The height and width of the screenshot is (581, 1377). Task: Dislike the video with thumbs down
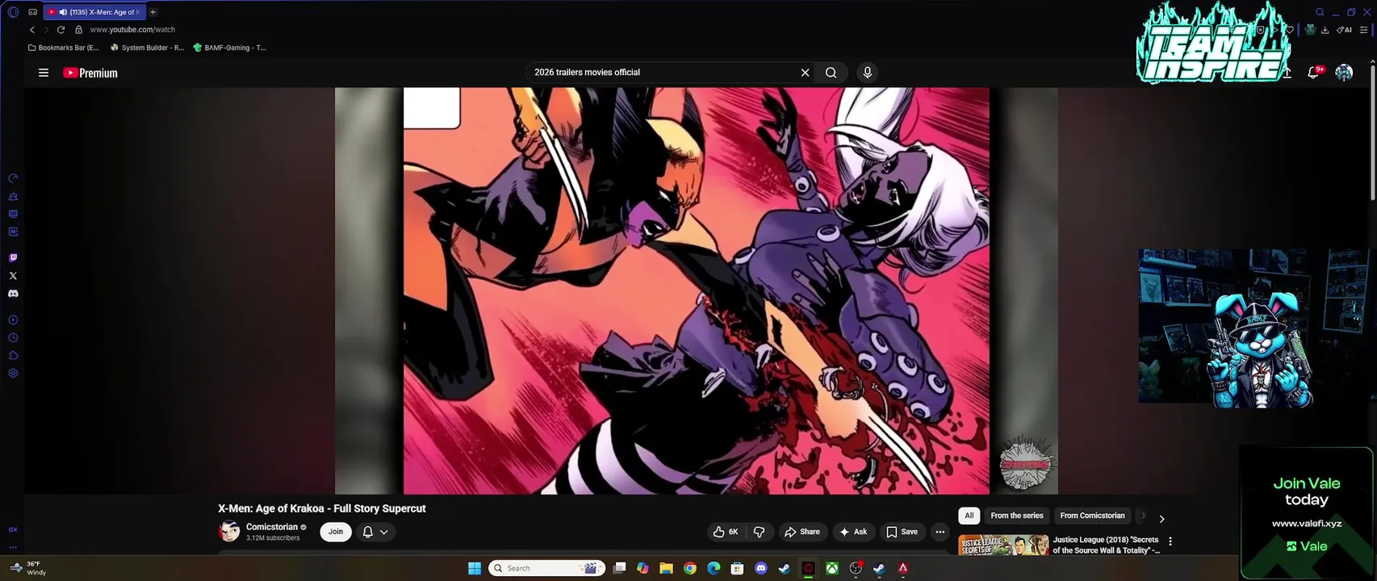(759, 532)
